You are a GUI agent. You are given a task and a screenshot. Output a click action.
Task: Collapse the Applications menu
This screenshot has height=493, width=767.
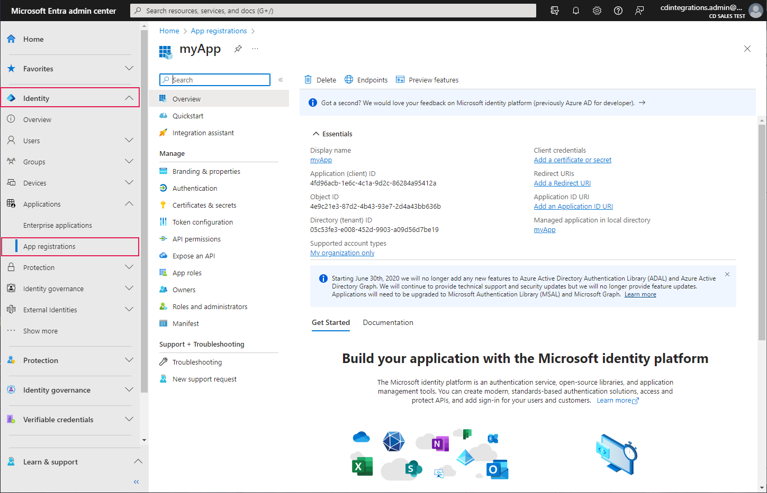point(129,203)
